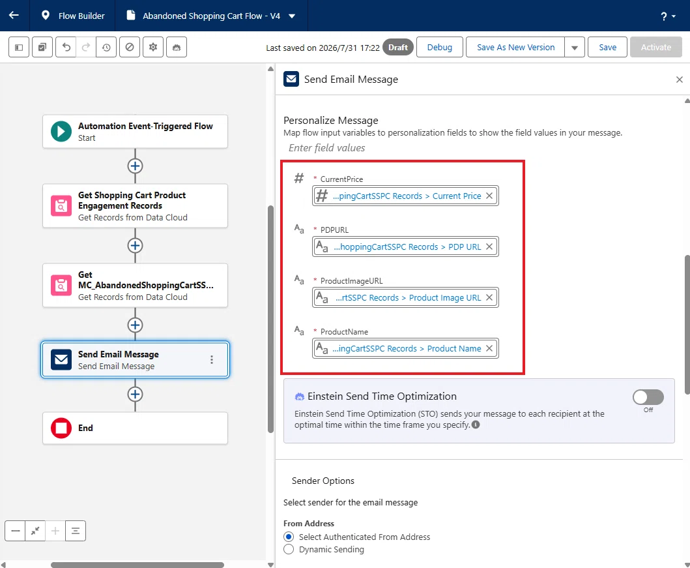Click the ProductImageURL field value box
The width and height of the screenshot is (690, 568).
point(405,297)
